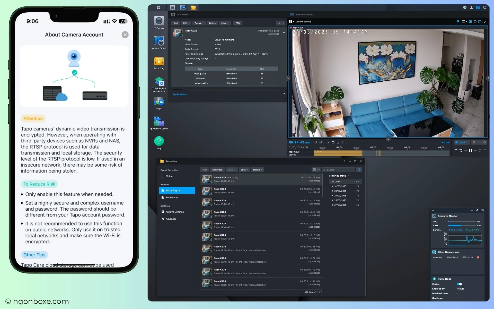This screenshot has width=494, height=309.
Task: Disconnect longhoang client red icon
Action: (x=478, y=257)
